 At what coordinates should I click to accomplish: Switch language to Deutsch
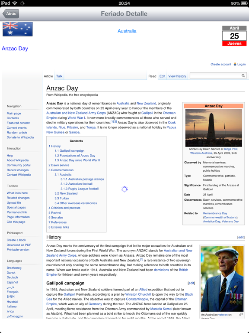(x=12, y=277)
